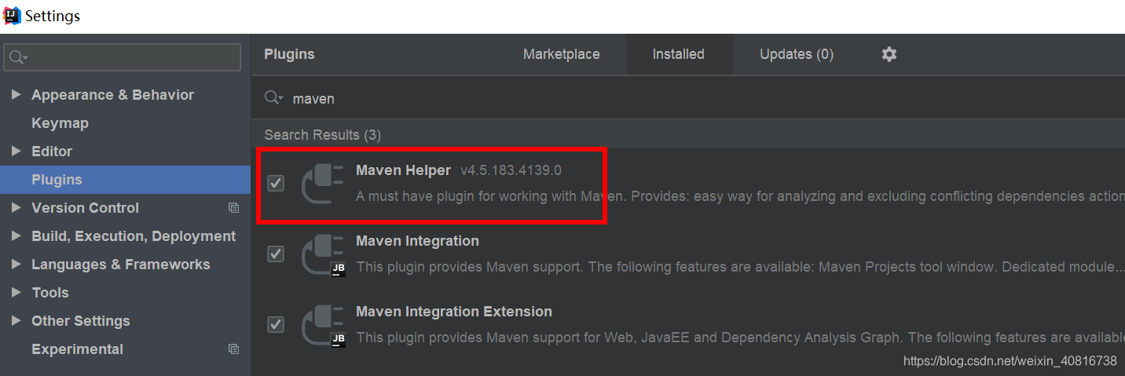Viewport: 1125px width, 376px height.
Task: Disable the Maven Helper plugin checkbox
Action: (276, 183)
